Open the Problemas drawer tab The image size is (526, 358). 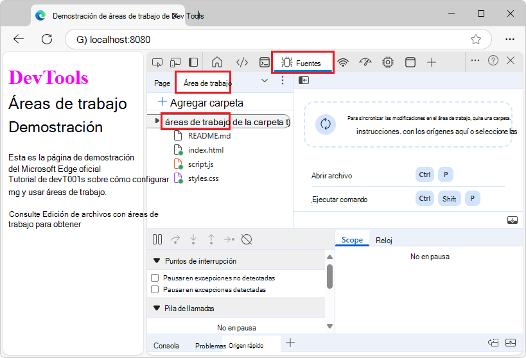(210, 346)
